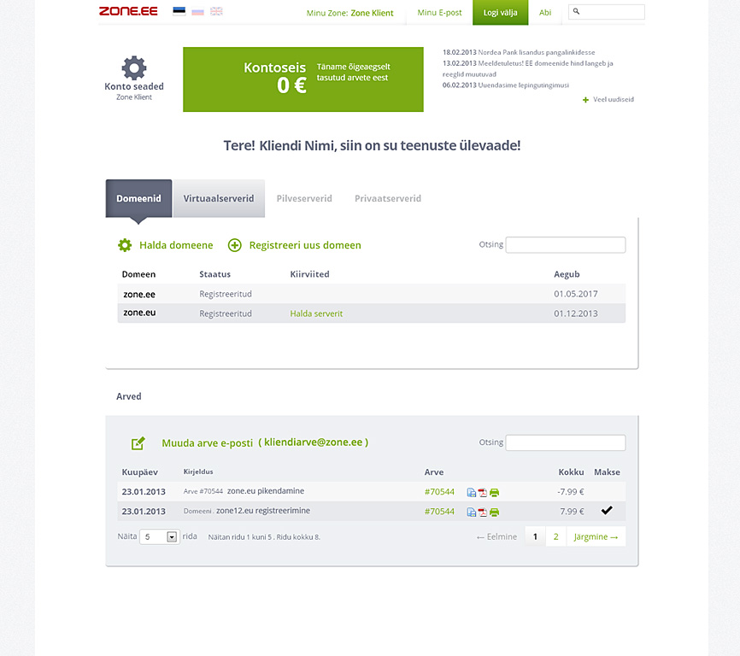Open Minu E-post menu item

tap(439, 12)
